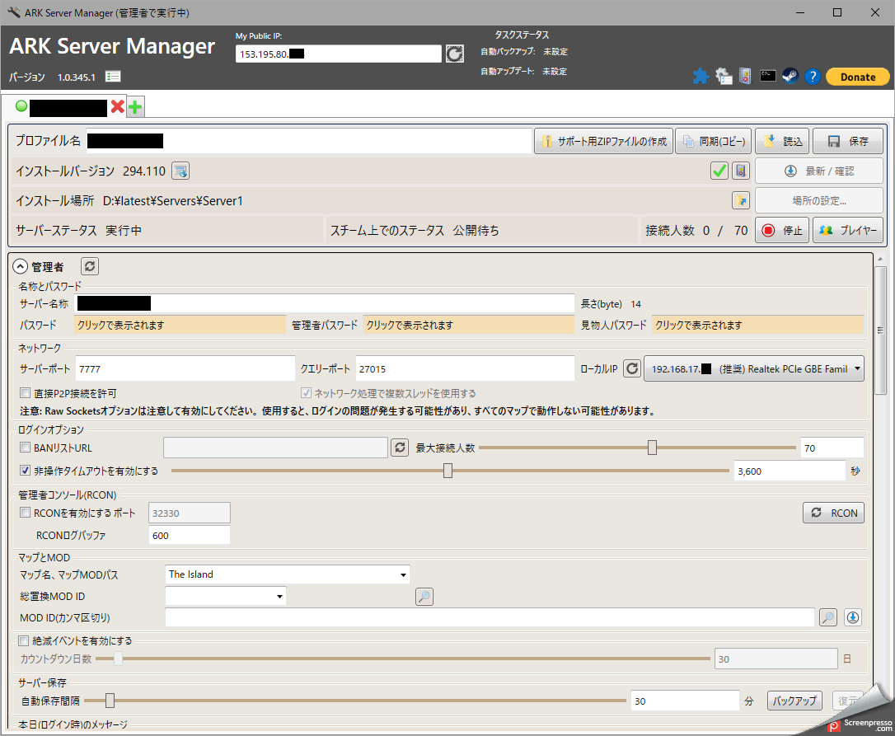Viewport: 895px width, 736px height.
Task: Adjust idle timeout slider handle
Action: tap(447, 471)
